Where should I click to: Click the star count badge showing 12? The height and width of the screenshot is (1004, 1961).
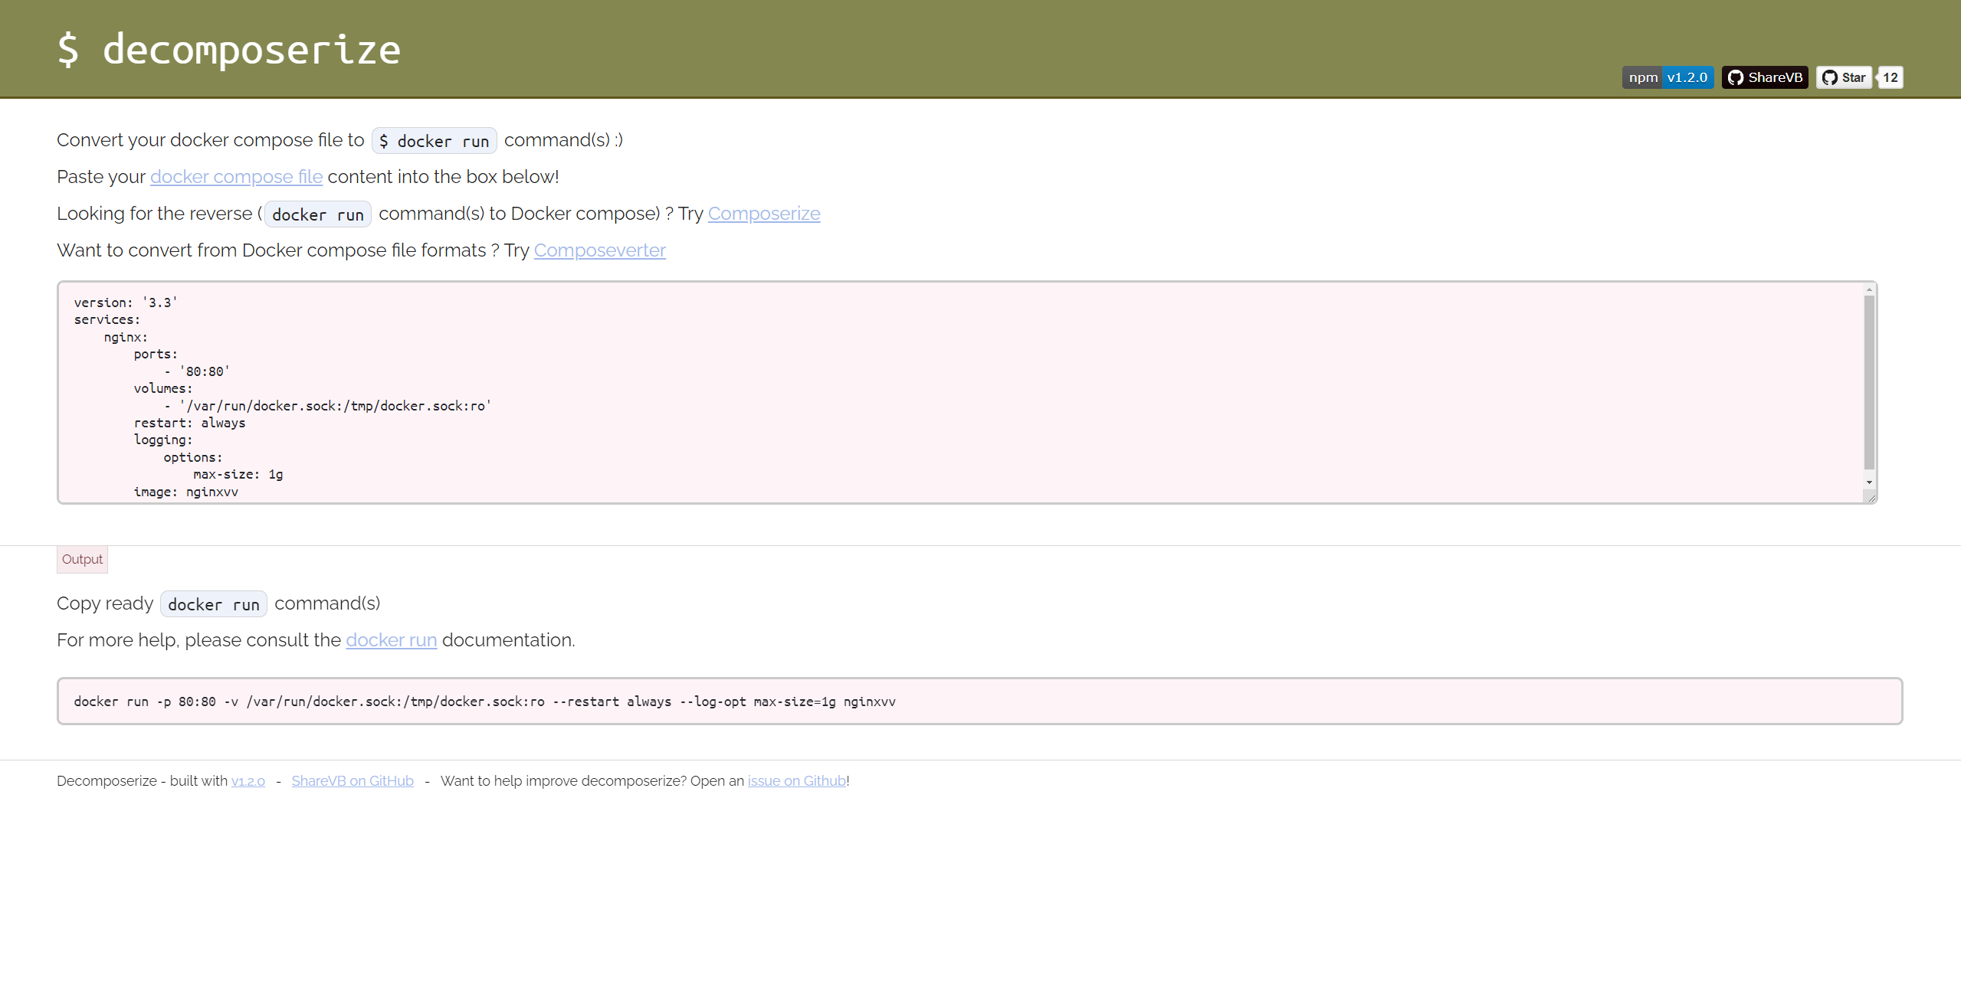1890,77
